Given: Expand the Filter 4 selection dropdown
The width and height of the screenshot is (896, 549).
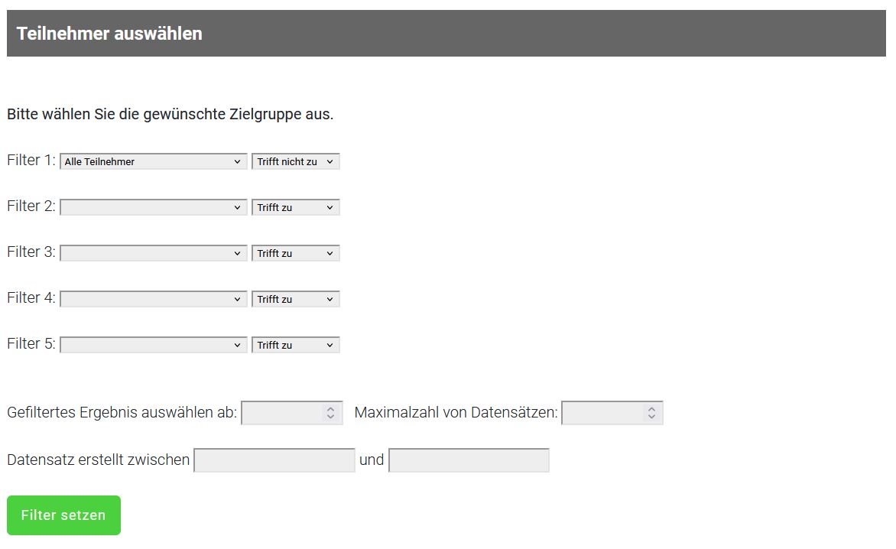Looking at the screenshot, I should pyautogui.click(x=153, y=298).
